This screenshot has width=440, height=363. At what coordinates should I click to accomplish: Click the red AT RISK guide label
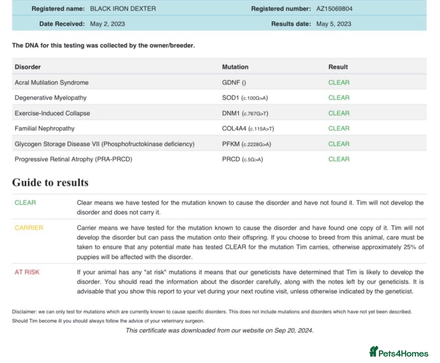point(27,272)
